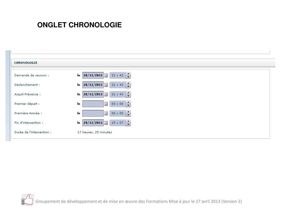
Task: Open calendar picker for Fin d'intervention
Action: [106, 123]
